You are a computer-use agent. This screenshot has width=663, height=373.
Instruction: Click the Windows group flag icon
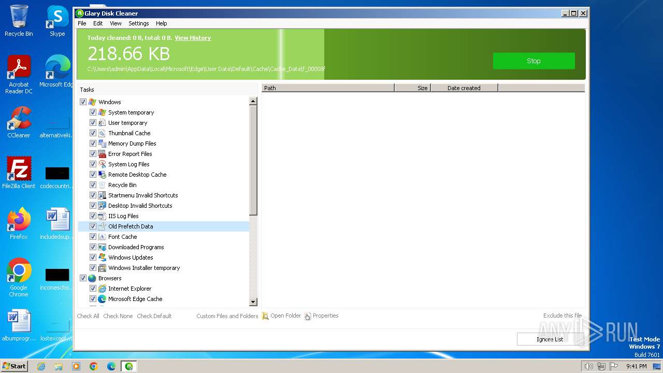(92, 102)
